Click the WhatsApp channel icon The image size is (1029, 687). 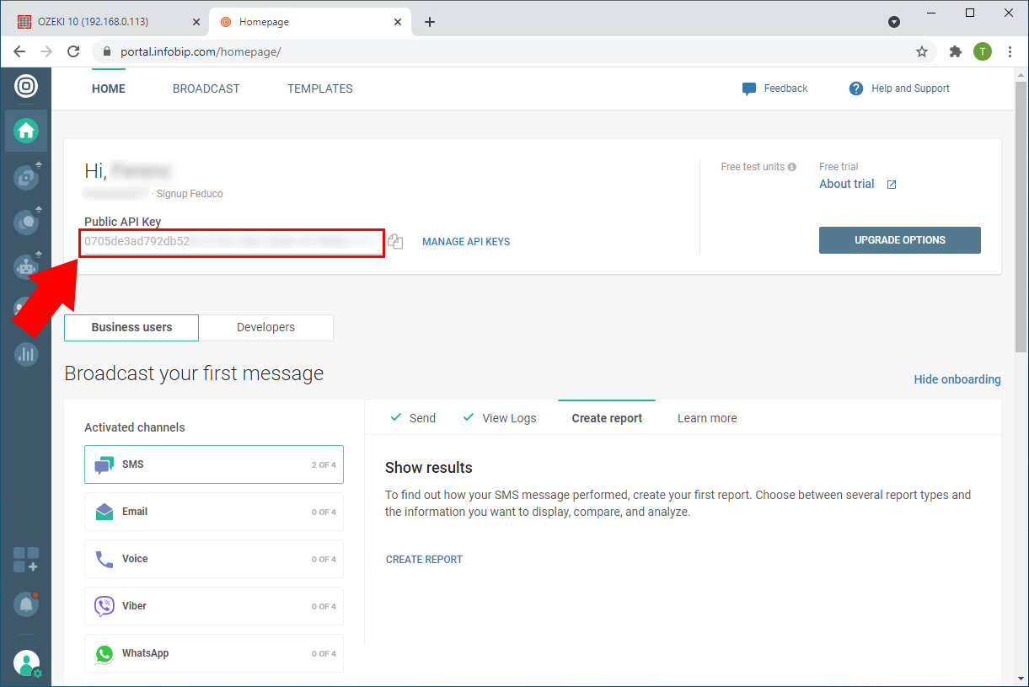tap(105, 653)
